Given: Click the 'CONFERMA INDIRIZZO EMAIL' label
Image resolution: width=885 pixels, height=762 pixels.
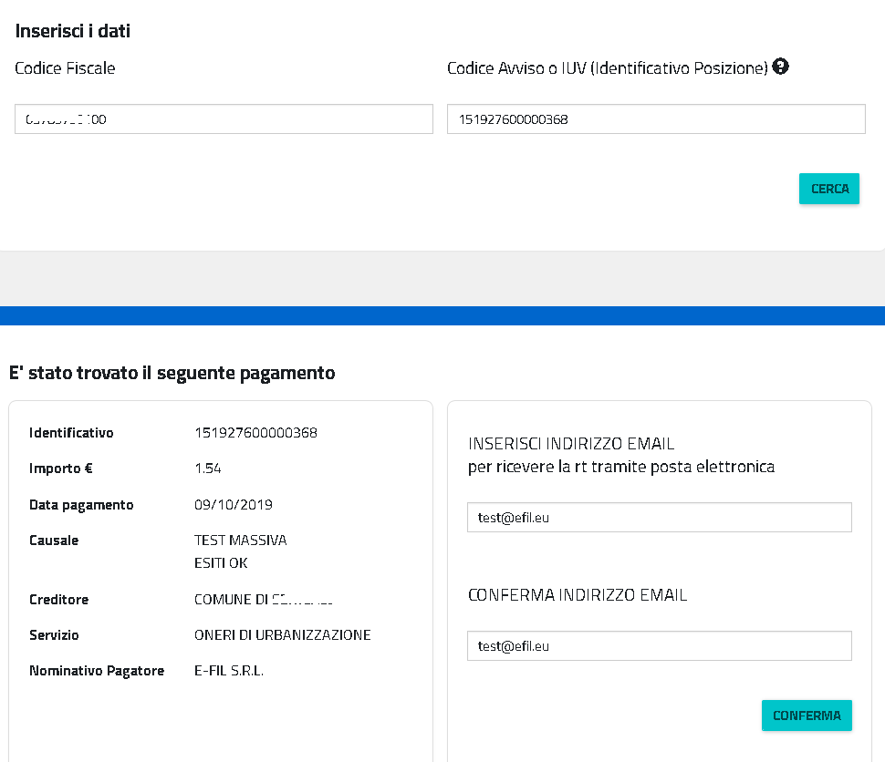Looking at the screenshot, I should pos(578,595).
